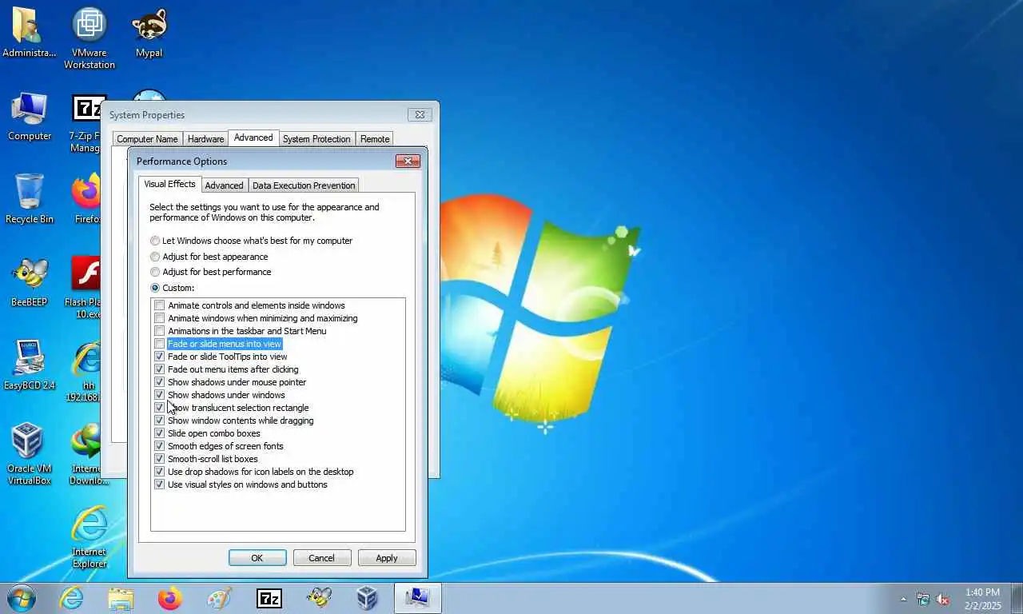Click the muted volume tray icon

pos(943,599)
